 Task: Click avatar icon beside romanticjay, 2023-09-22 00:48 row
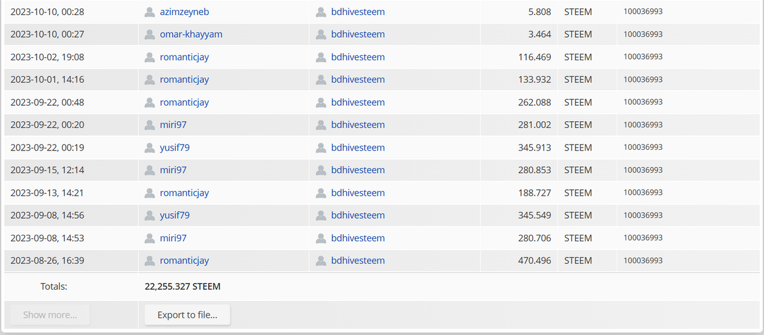pos(150,103)
